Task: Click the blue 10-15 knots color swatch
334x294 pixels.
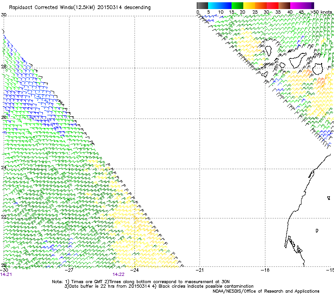Action: (226, 5)
